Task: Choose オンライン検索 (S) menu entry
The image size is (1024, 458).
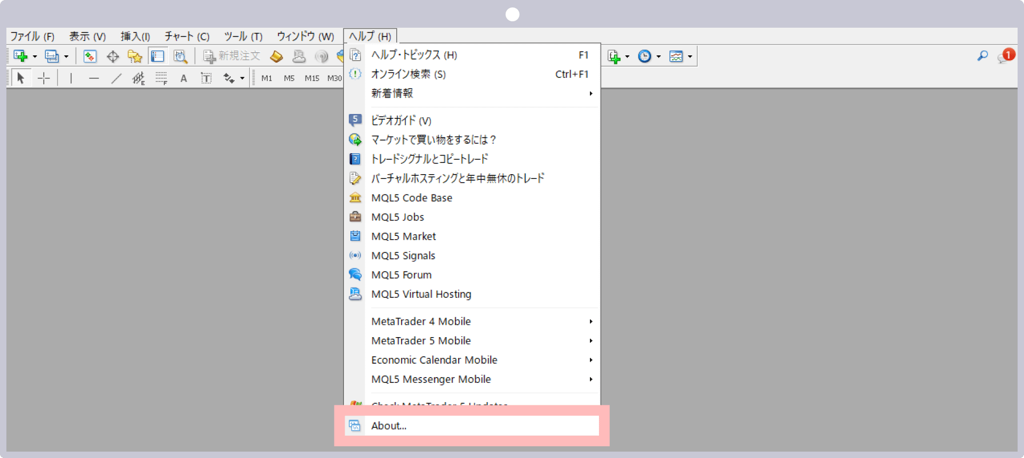Action: click(472, 74)
